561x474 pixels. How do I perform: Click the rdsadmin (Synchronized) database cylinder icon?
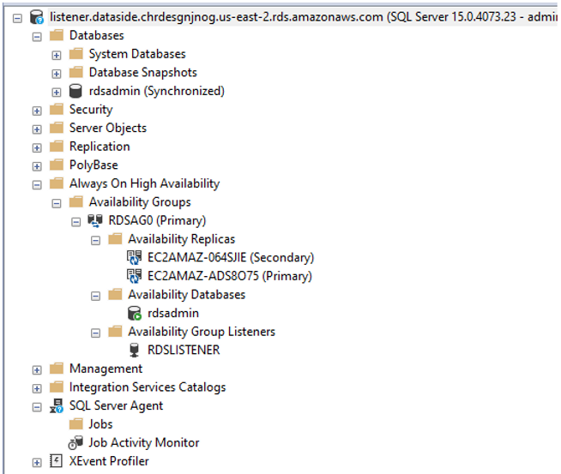click(x=75, y=91)
